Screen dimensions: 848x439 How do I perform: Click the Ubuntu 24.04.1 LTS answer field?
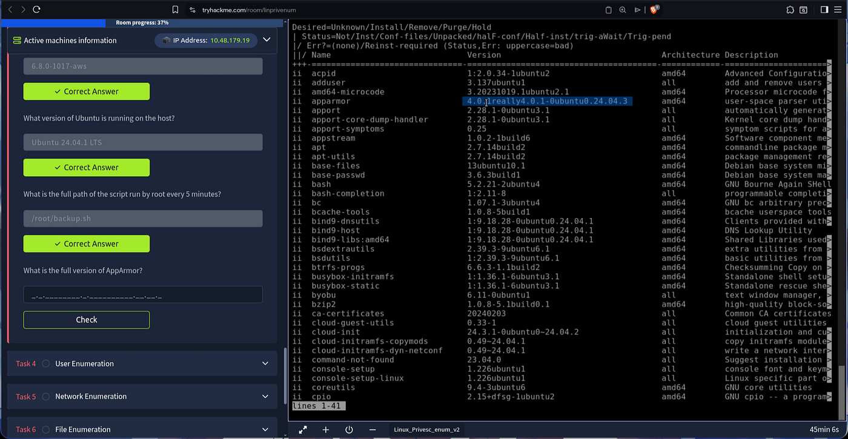click(x=143, y=142)
